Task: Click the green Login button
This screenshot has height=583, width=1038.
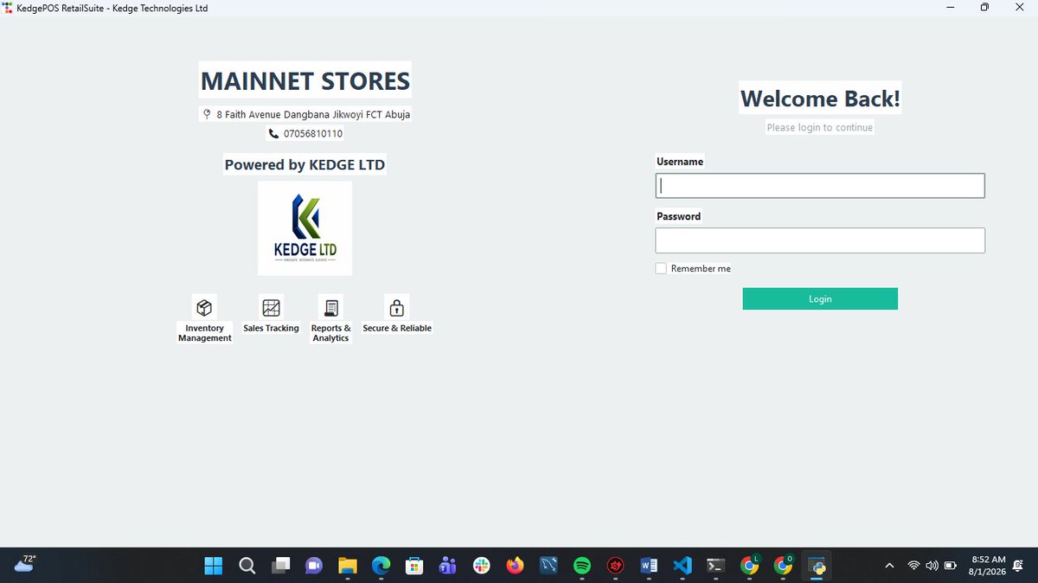Action: [x=820, y=298]
